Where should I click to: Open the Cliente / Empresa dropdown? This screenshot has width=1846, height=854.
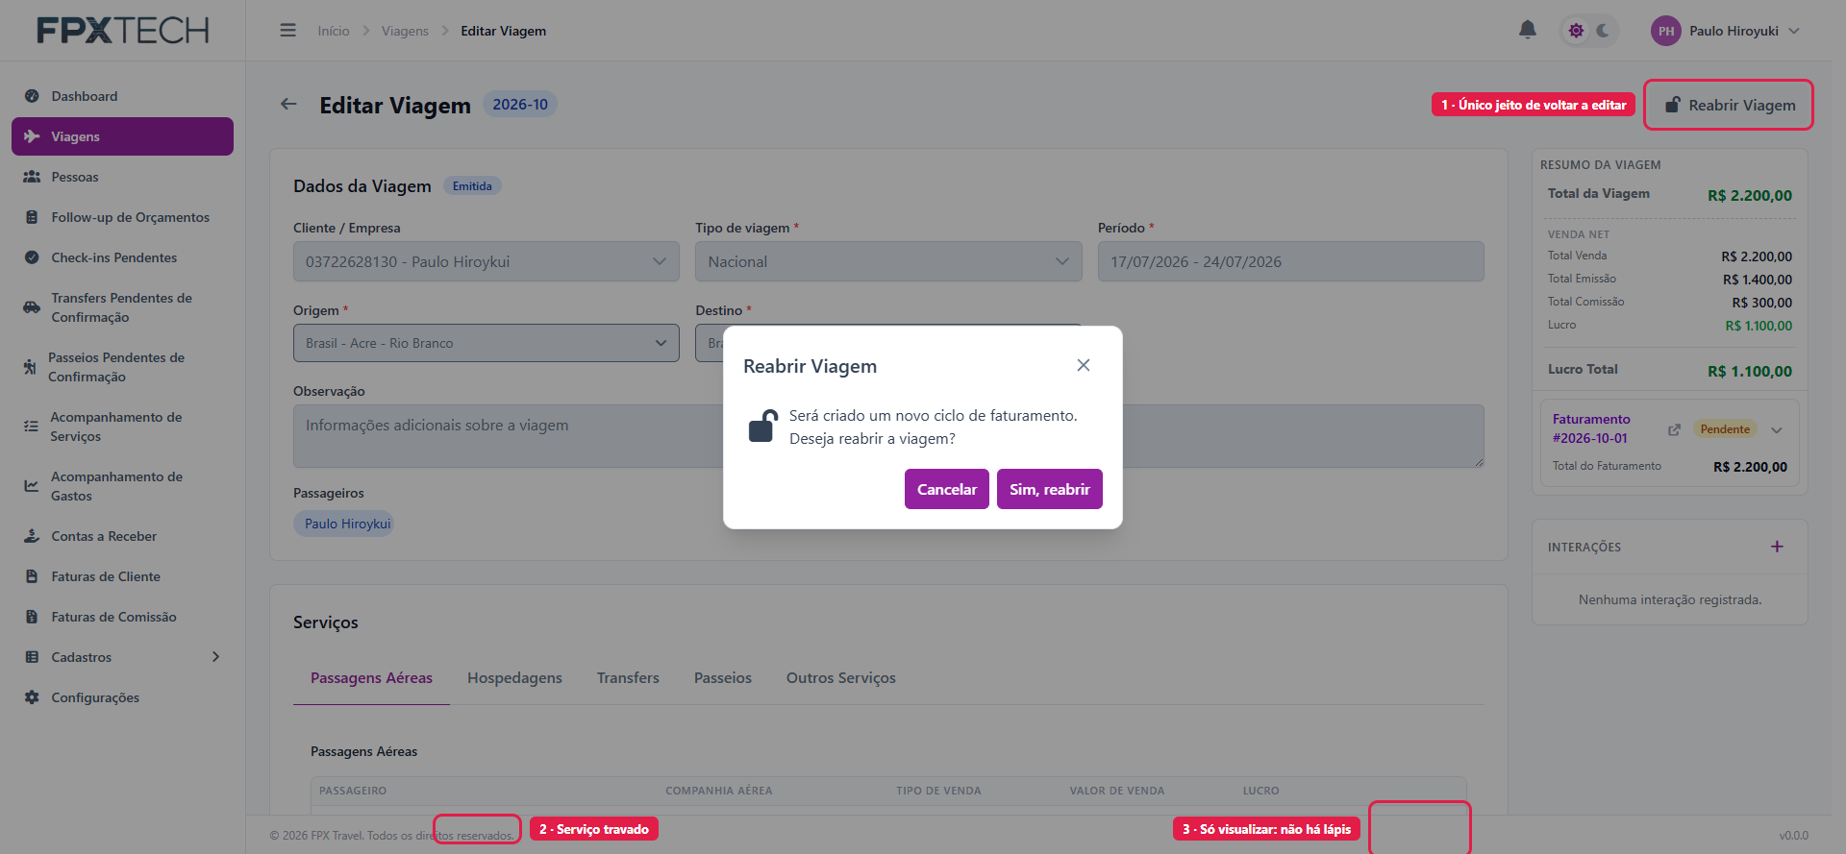(x=486, y=261)
